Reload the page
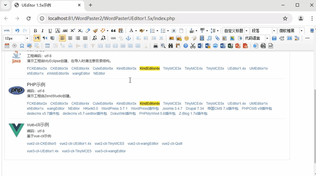 pos(28,18)
